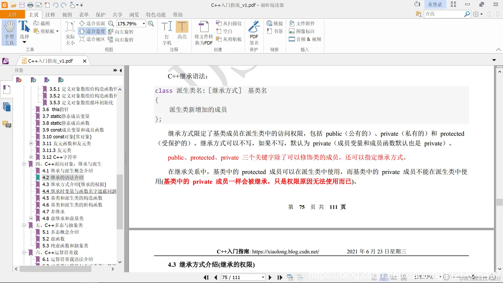Click Image Annotation (图像标注)

point(302,31)
